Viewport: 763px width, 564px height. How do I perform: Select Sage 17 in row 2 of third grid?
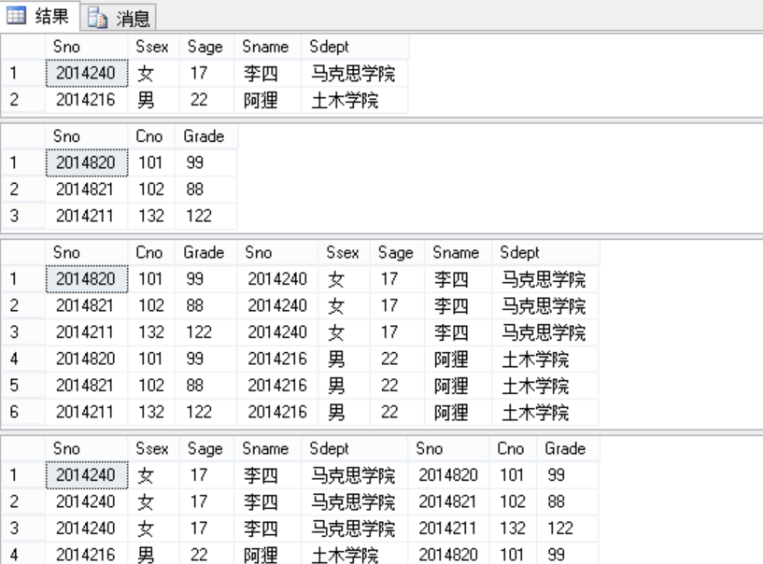(398, 305)
